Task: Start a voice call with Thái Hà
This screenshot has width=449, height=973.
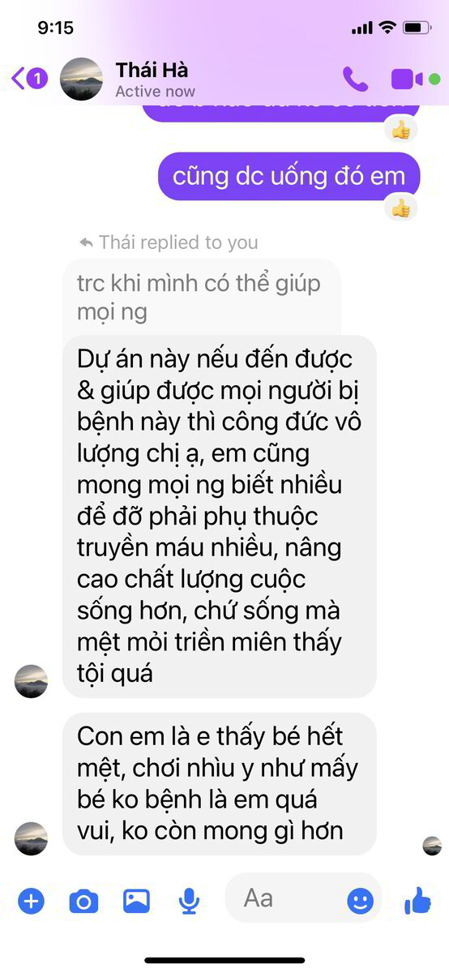Action: [355, 79]
